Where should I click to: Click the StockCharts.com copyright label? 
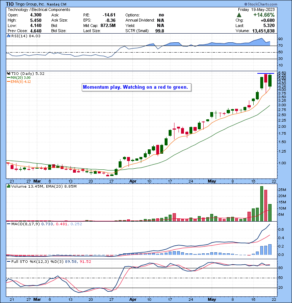pyautogui.click(x=261, y=4)
